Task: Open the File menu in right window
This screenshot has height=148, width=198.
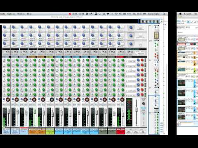Action: [x=196, y=14]
